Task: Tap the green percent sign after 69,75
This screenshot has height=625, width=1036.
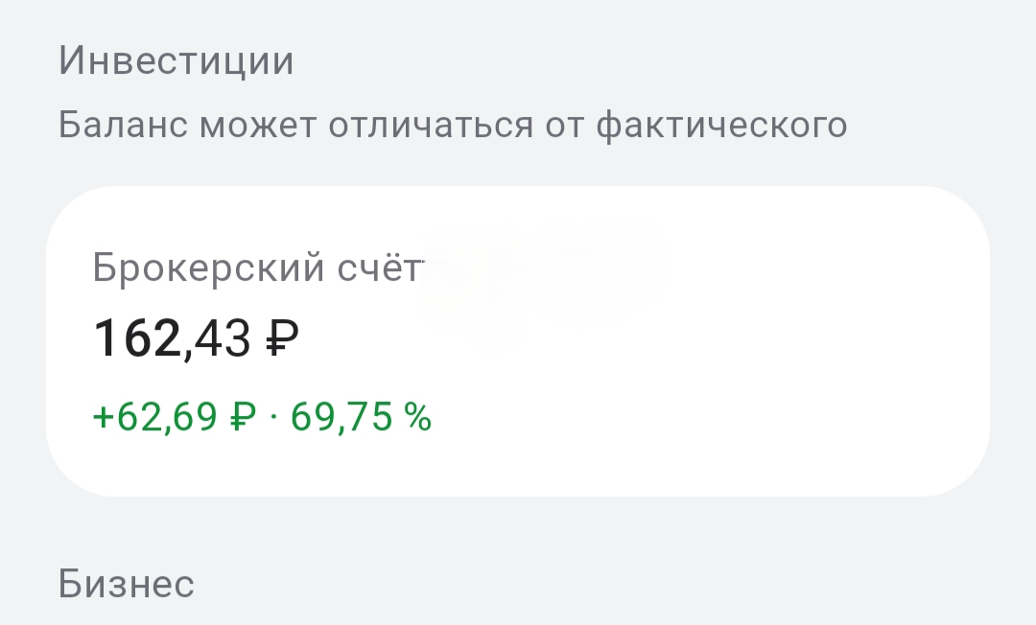Action: [x=417, y=417]
